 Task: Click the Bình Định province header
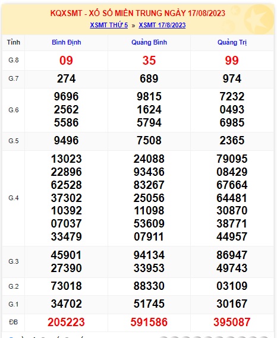point(67,42)
